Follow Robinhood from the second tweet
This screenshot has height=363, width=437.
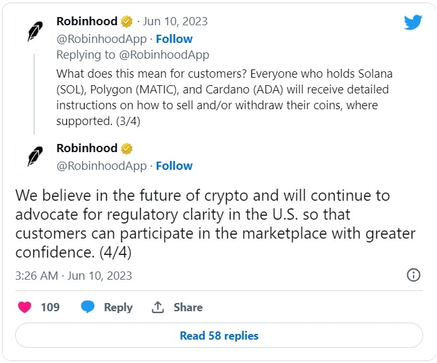click(174, 166)
